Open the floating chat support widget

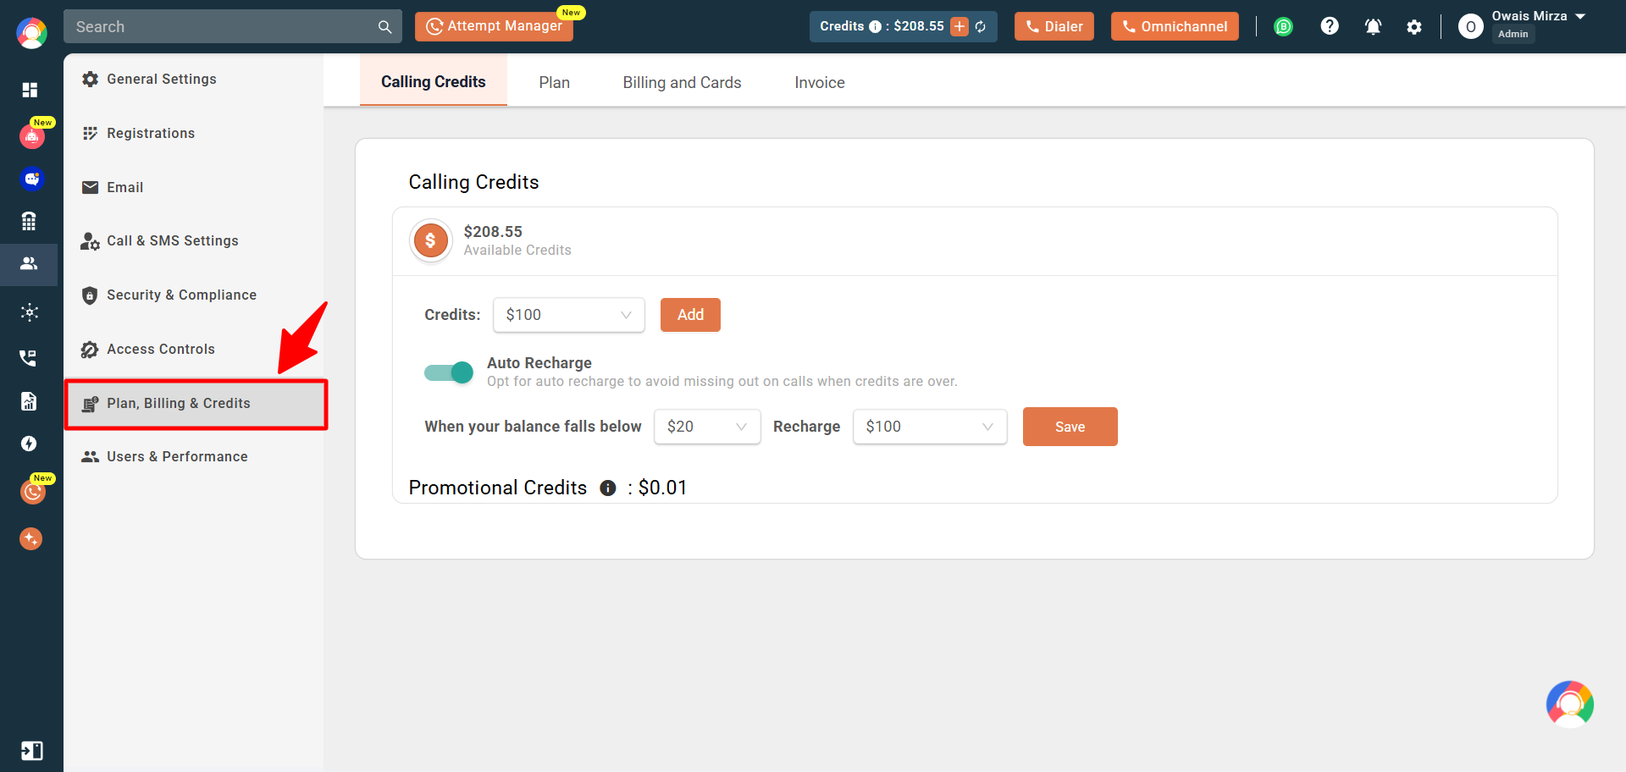(1570, 704)
